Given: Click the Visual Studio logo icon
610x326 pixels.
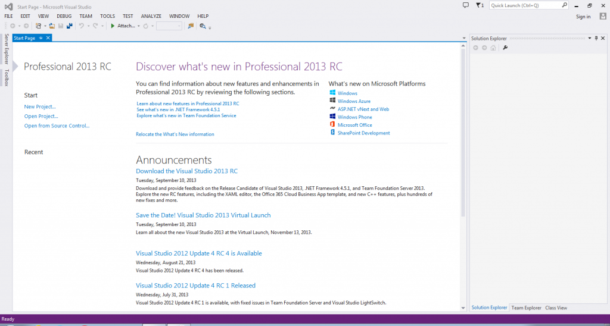Looking at the screenshot, I should point(8,7).
